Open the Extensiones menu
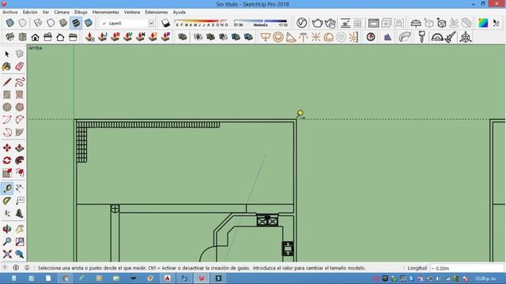The height and width of the screenshot is (284, 506). [157, 12]
